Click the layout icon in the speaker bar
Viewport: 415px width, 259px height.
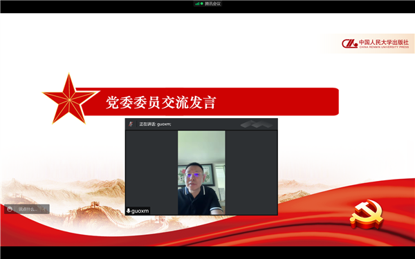[257, 124]
